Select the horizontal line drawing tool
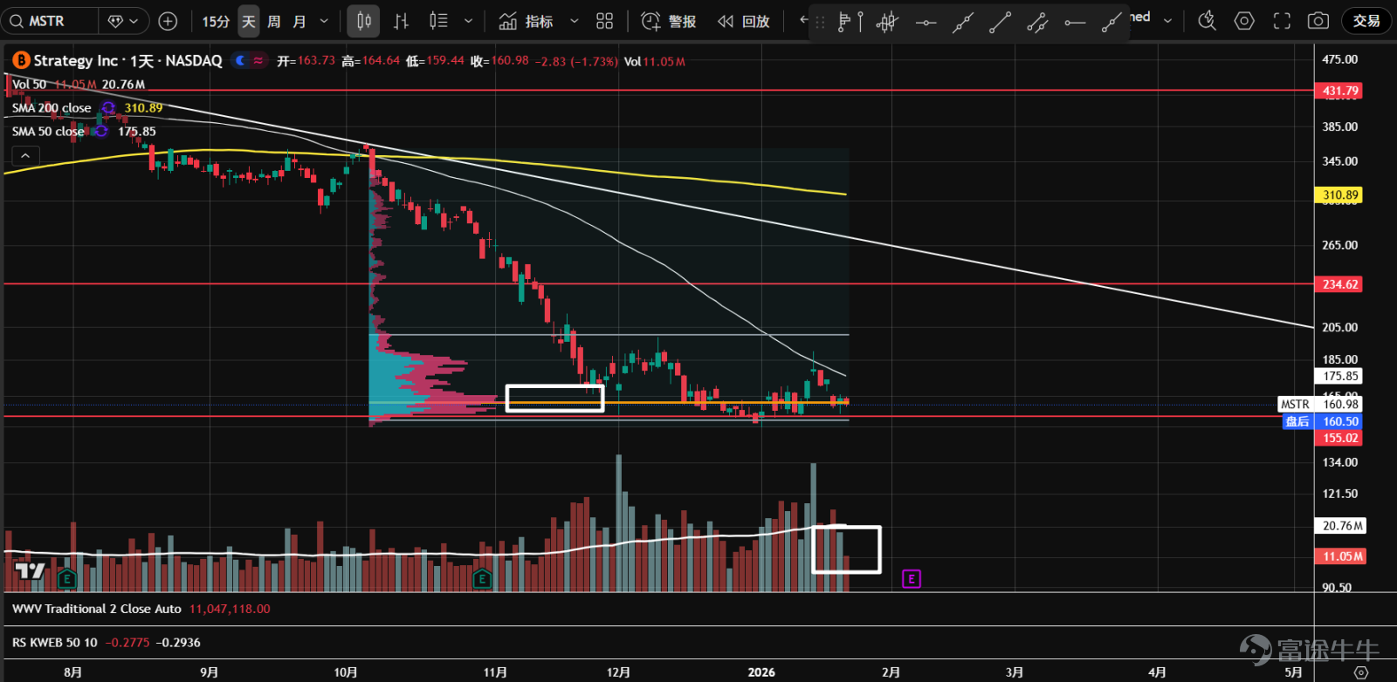 (926, 22)
